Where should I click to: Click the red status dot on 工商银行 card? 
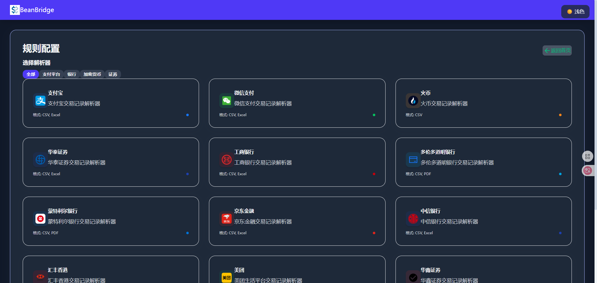click(x=374, y=174)
